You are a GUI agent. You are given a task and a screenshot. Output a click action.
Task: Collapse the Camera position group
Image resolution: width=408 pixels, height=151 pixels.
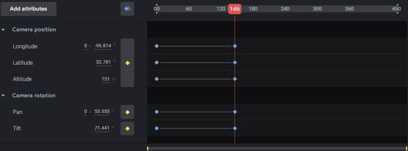click(3, 30)
